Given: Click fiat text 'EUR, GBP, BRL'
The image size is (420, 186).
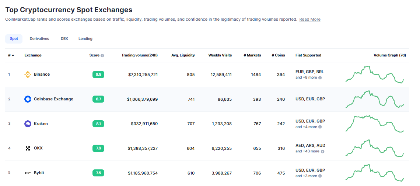Looking at the screenshot, I should 310,72.
